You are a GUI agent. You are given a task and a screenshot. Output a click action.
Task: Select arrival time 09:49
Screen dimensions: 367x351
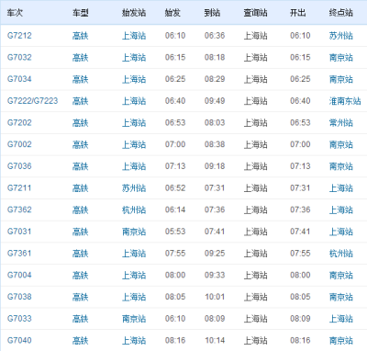[215, 101]
